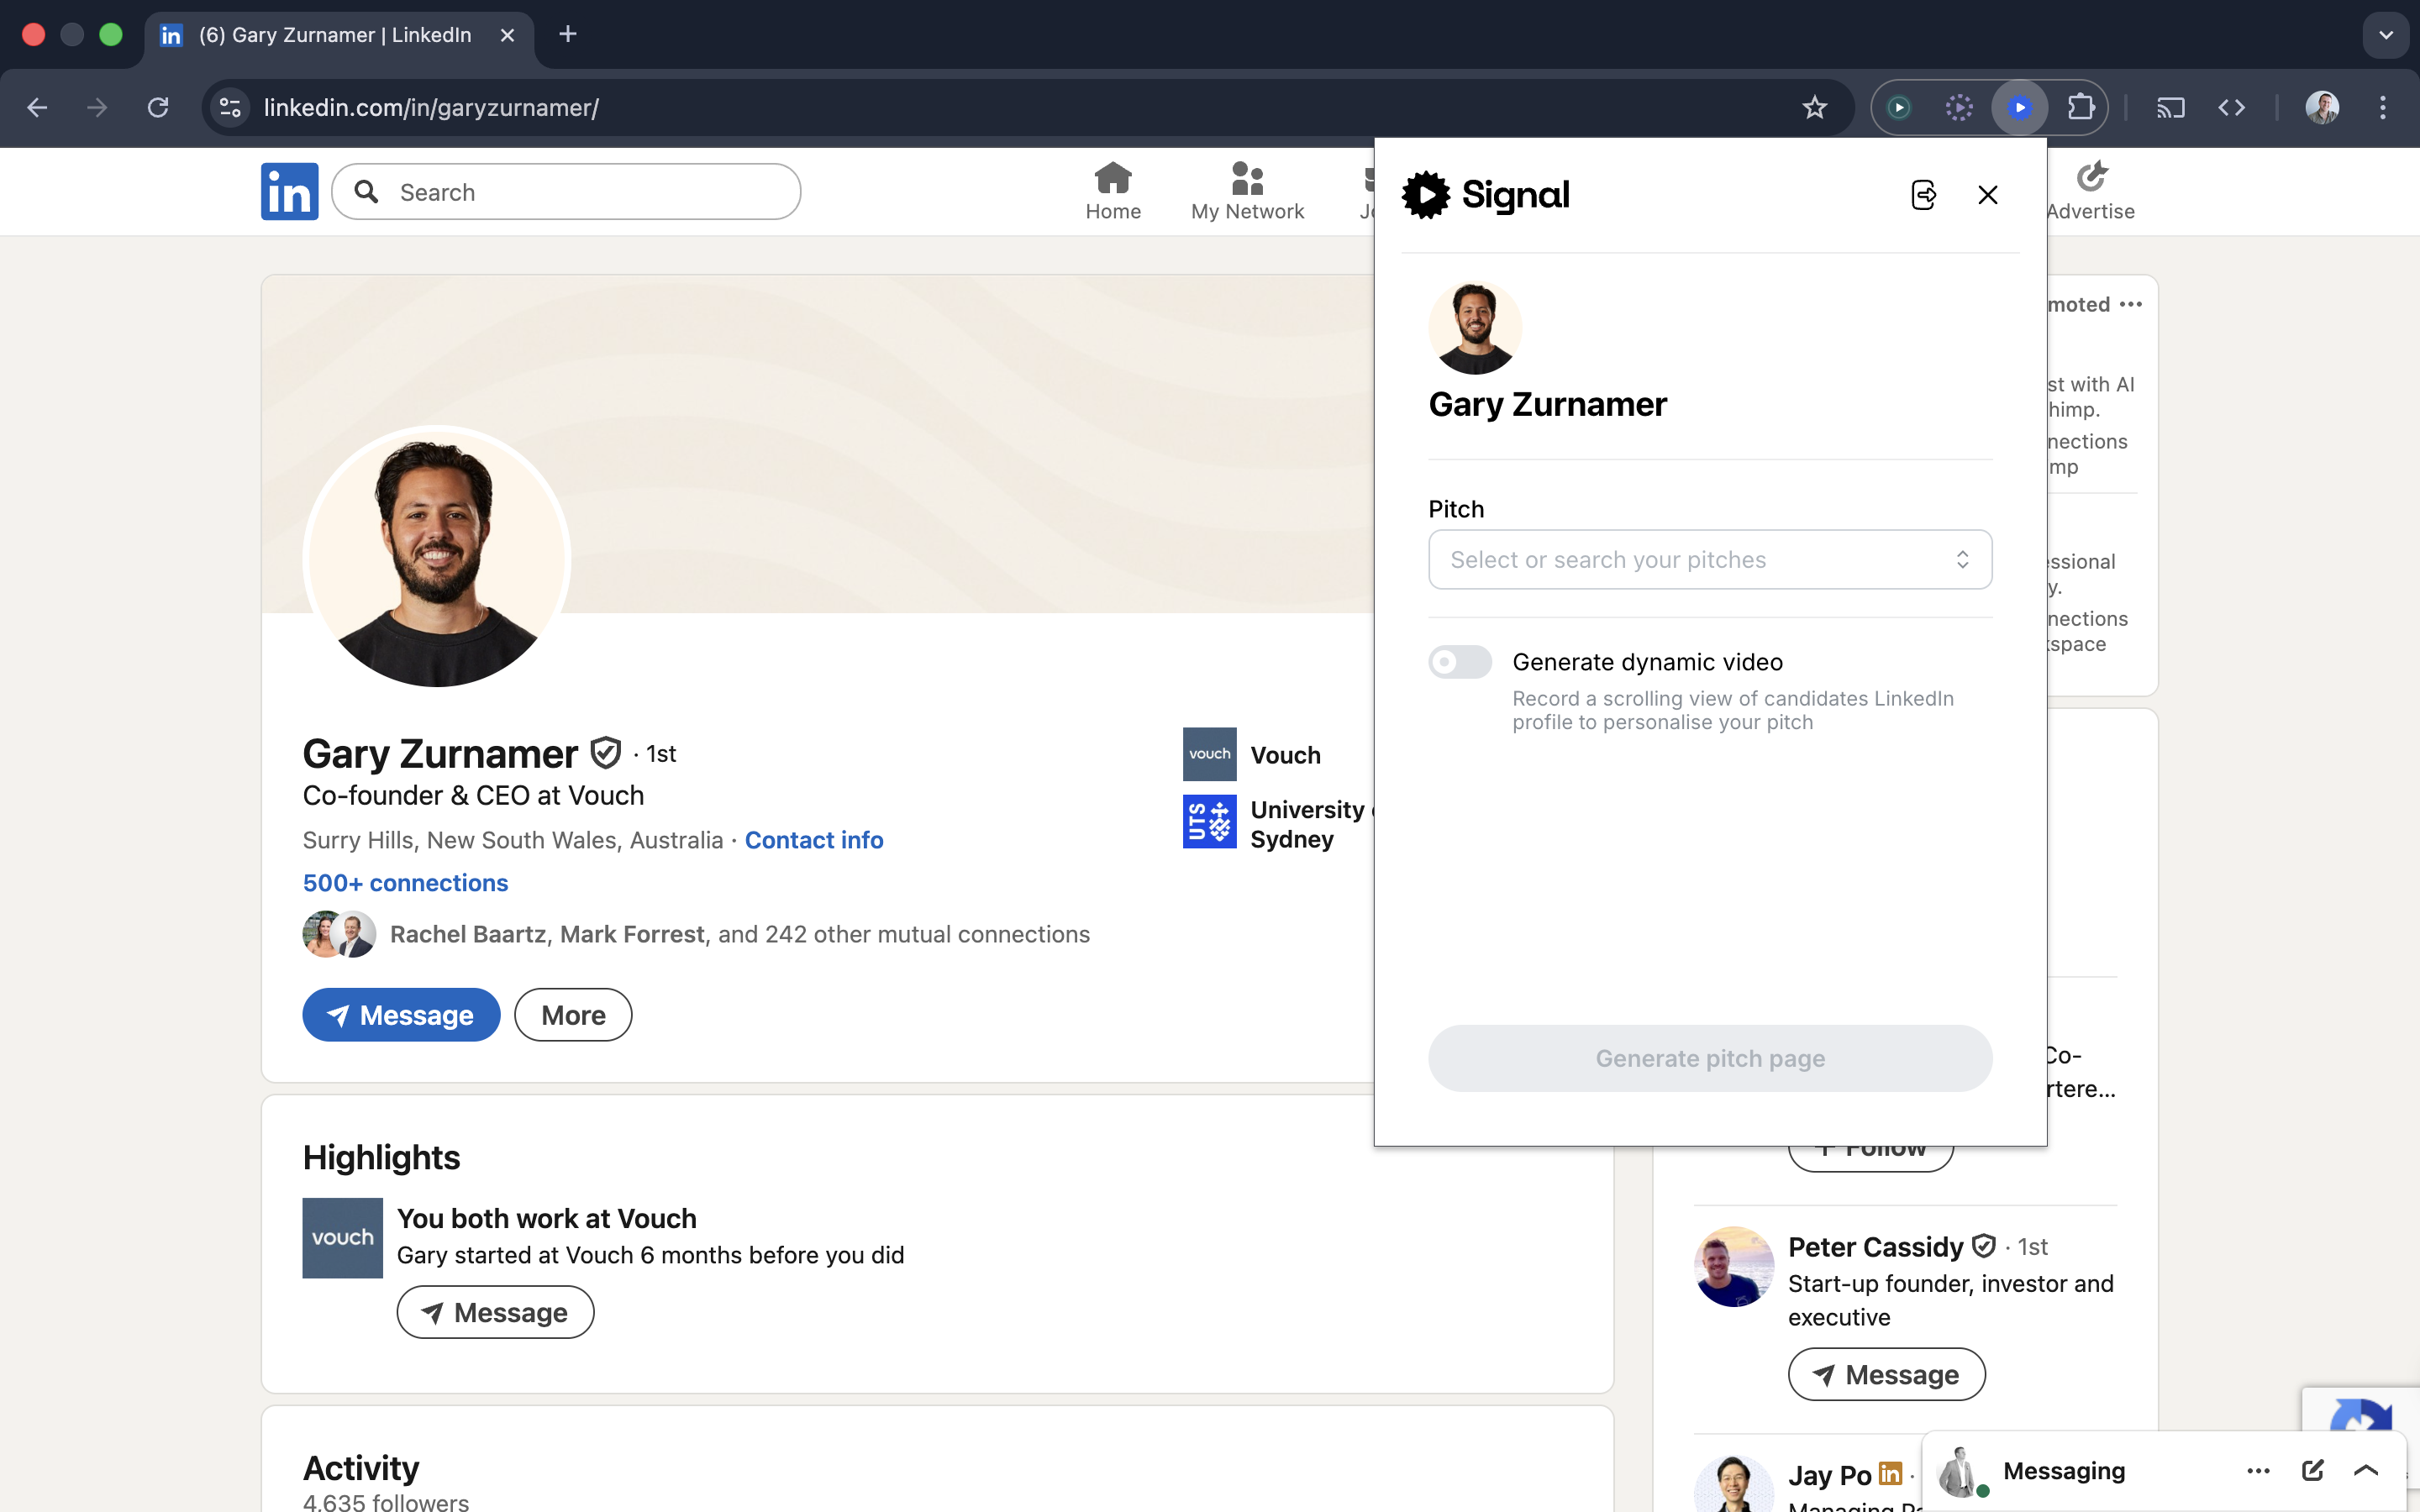Viewport: 2420px width, 1512px height.
Task: Click the logout icon in Signal panel
Action: pos(1923,195)
